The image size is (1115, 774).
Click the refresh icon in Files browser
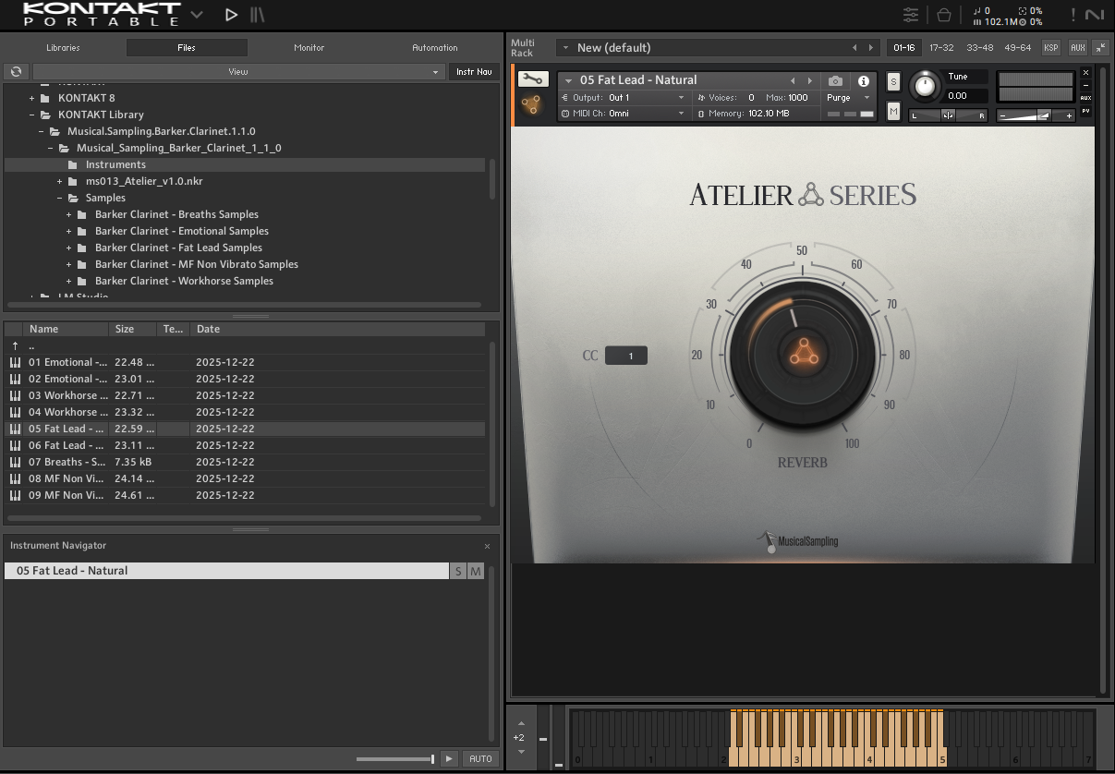pos(16,72)
